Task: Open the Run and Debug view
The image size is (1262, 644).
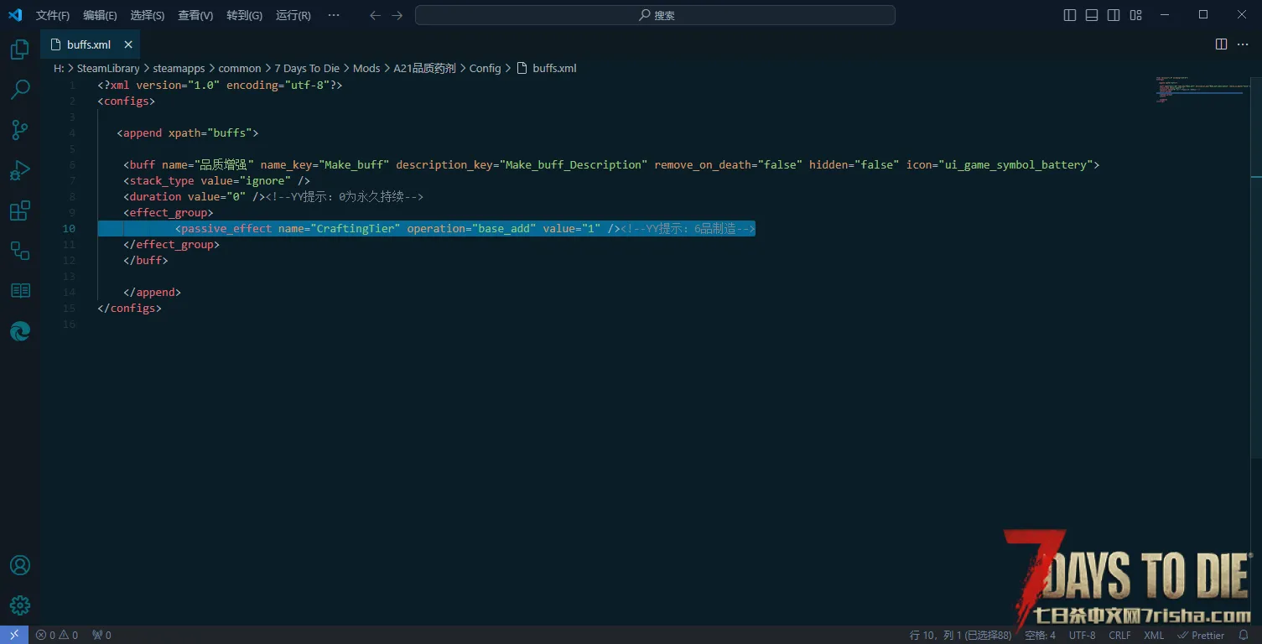Action: click(x=20, y=170)
